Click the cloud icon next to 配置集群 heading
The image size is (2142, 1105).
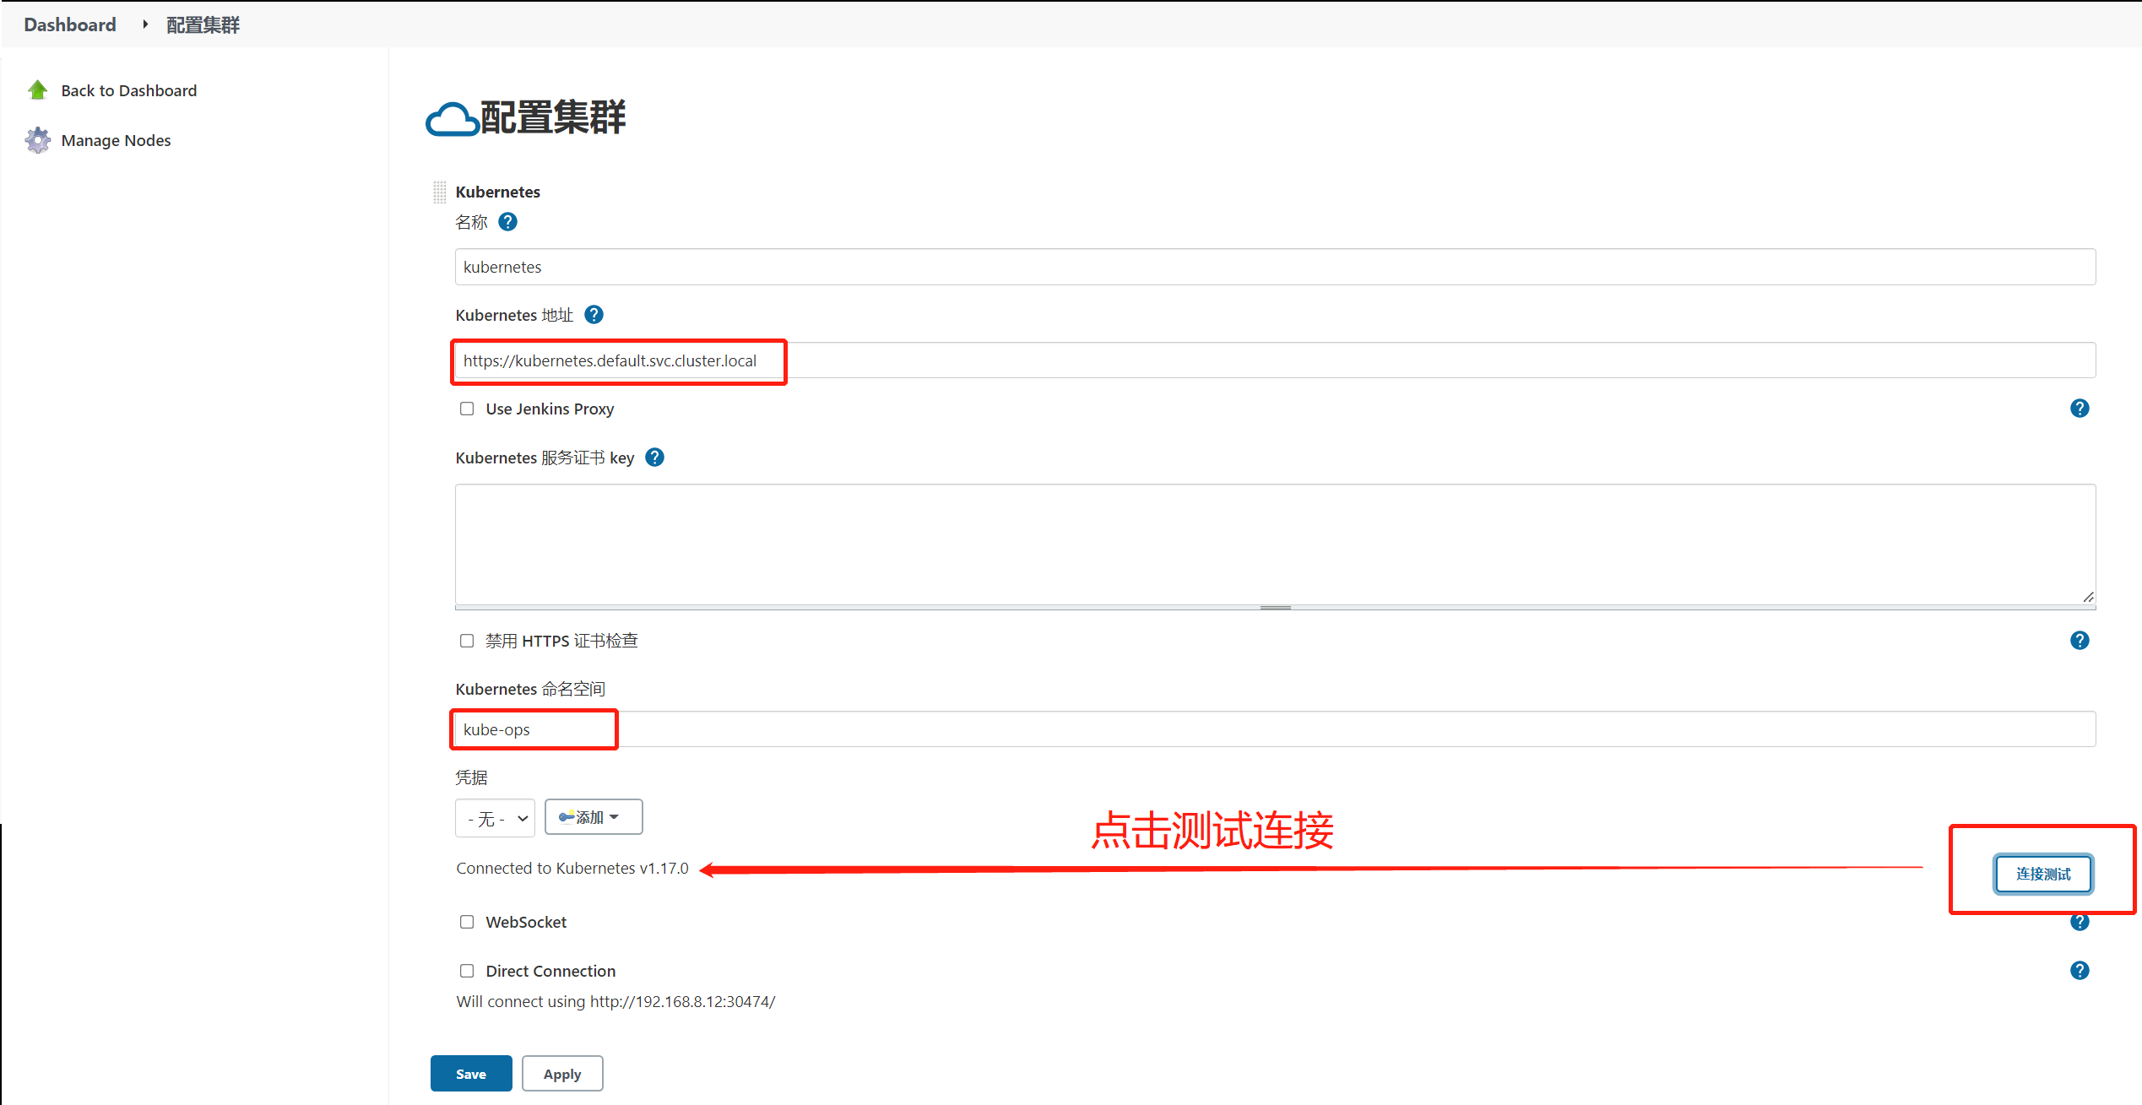pos(453,119)
